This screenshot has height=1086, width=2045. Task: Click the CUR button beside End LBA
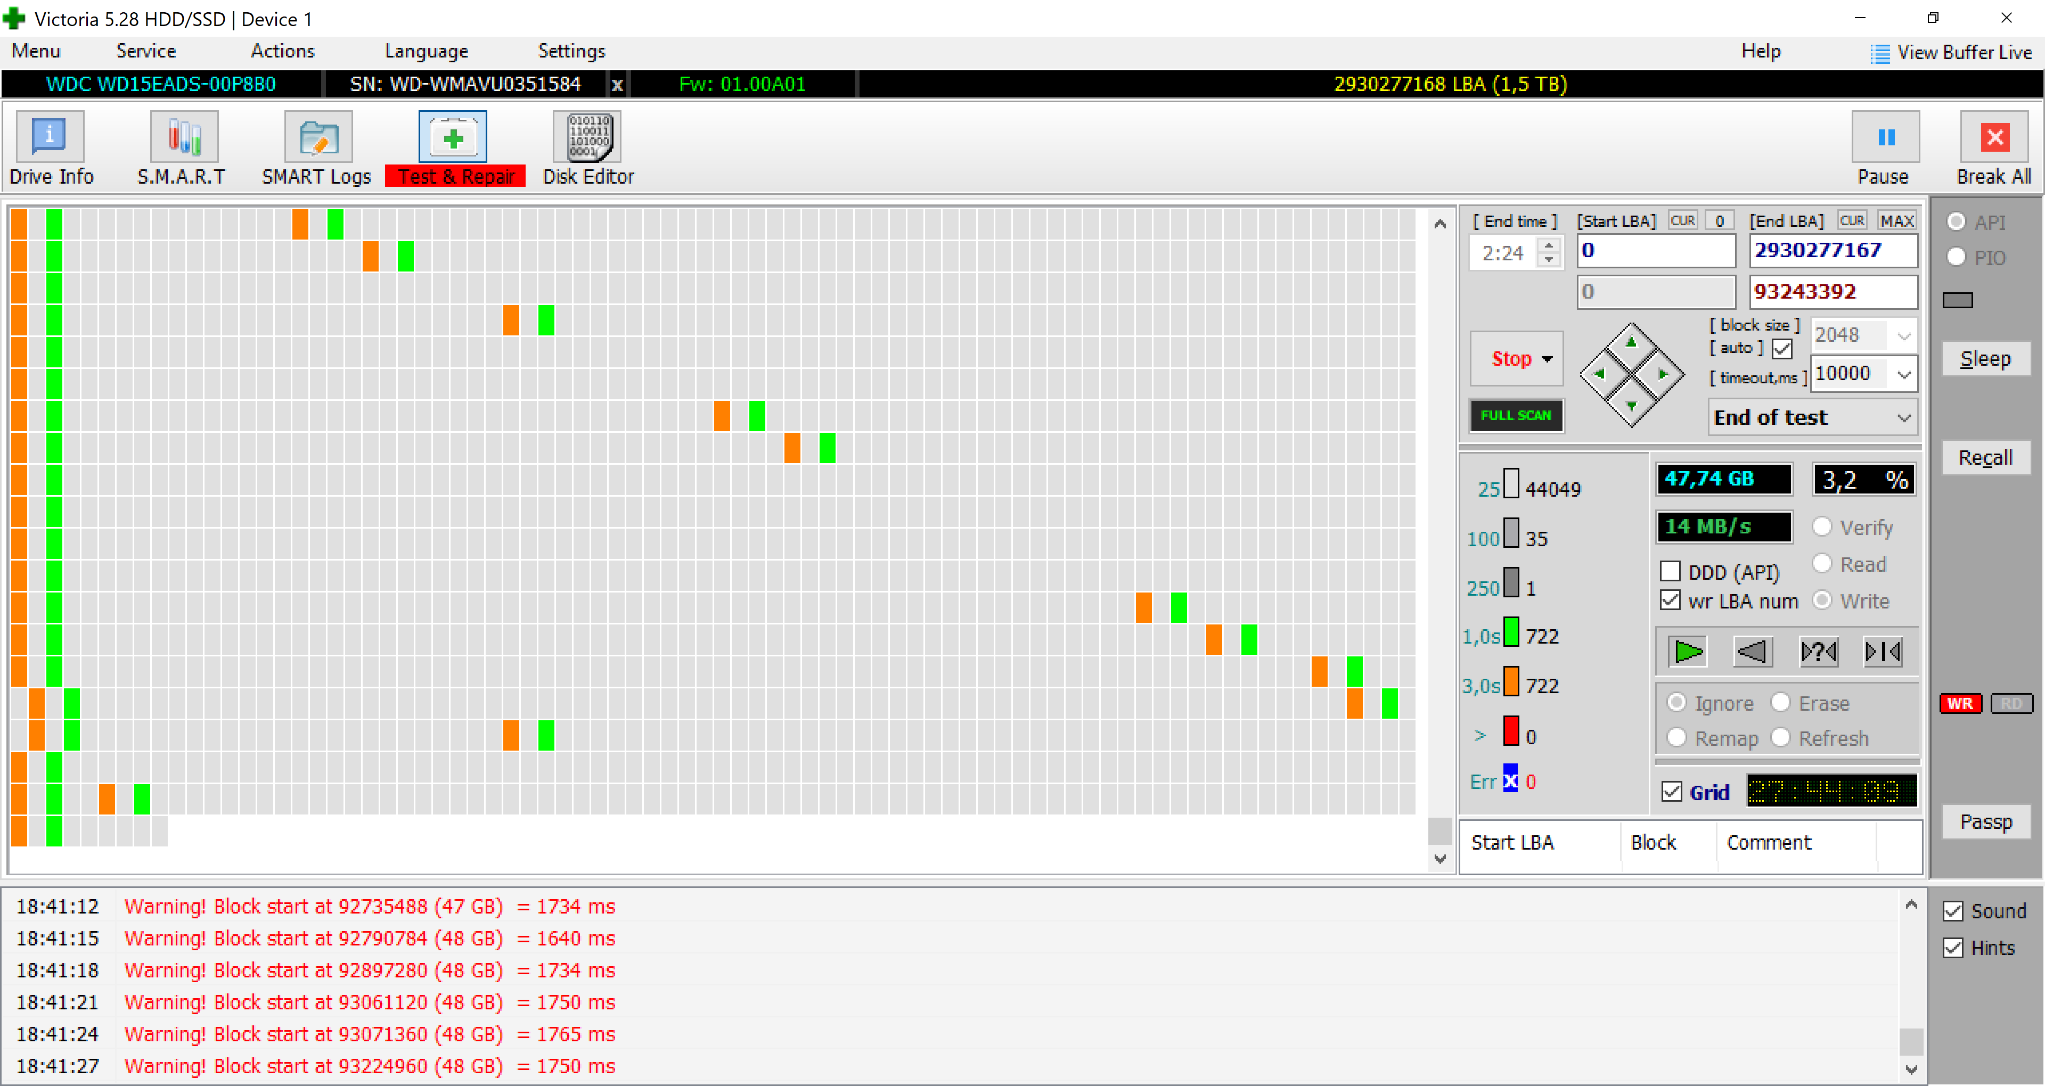pyautogui.click(x=1852, y=221)
